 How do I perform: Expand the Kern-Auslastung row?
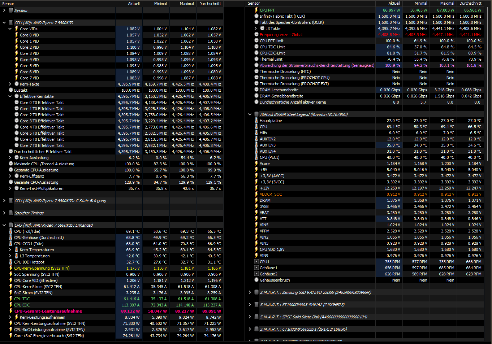(x=10, y=158)
